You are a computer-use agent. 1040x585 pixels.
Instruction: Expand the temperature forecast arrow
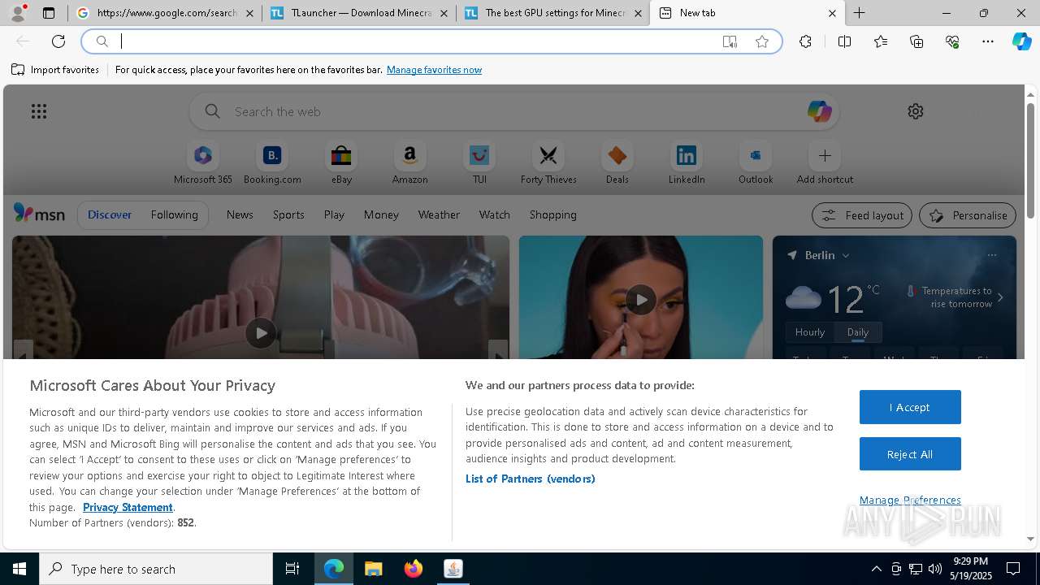[x=1000, y=297]
